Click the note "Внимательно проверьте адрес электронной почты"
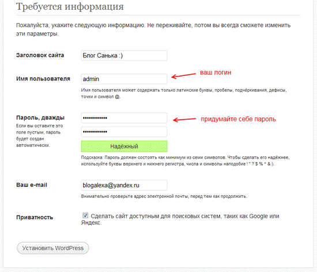This screenshot has height=272, width=317. click(164, 196)
